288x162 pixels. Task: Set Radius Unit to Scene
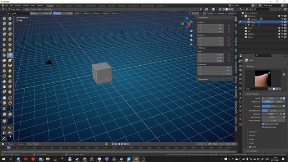point(279,102)
